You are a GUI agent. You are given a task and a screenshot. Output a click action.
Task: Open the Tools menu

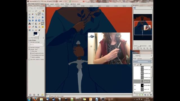pyautogui.click(x=62, y=4)
